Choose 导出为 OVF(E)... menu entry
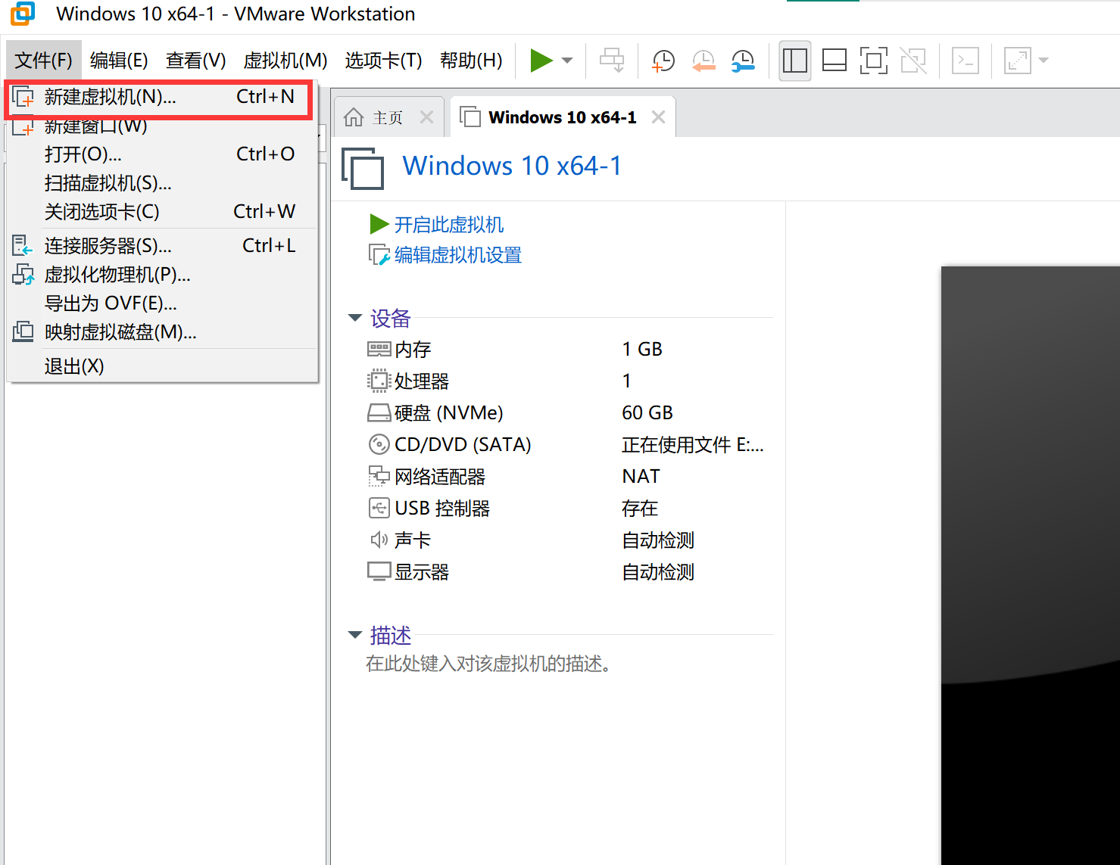1120x865 pixels. pyautogui.click(x=161, y=303)
